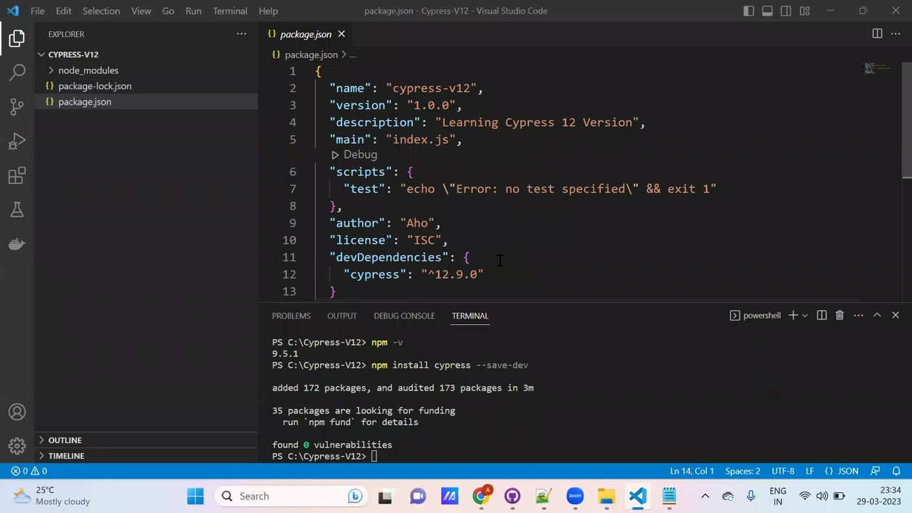Open the Edit menu

[x=63, y=11]
